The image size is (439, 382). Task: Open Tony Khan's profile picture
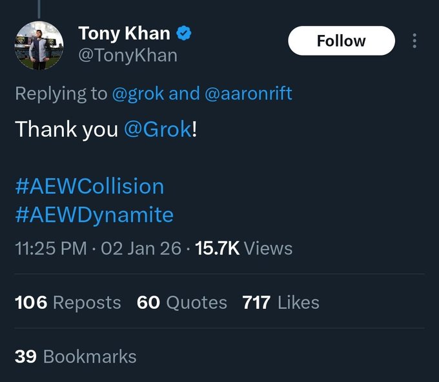coord(41,46)
